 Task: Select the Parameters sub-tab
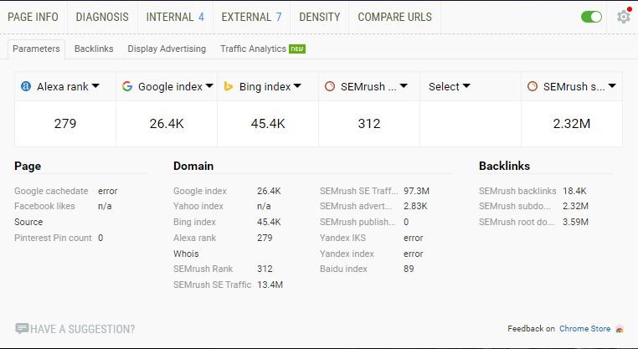pyautogui.click(x=36, y=49)
